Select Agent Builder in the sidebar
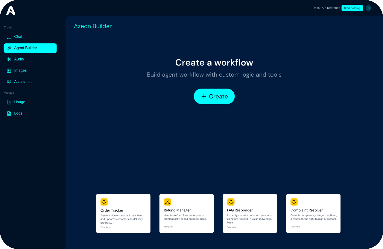This screenshot has width=383, height=249. click(x=30, y=48)
